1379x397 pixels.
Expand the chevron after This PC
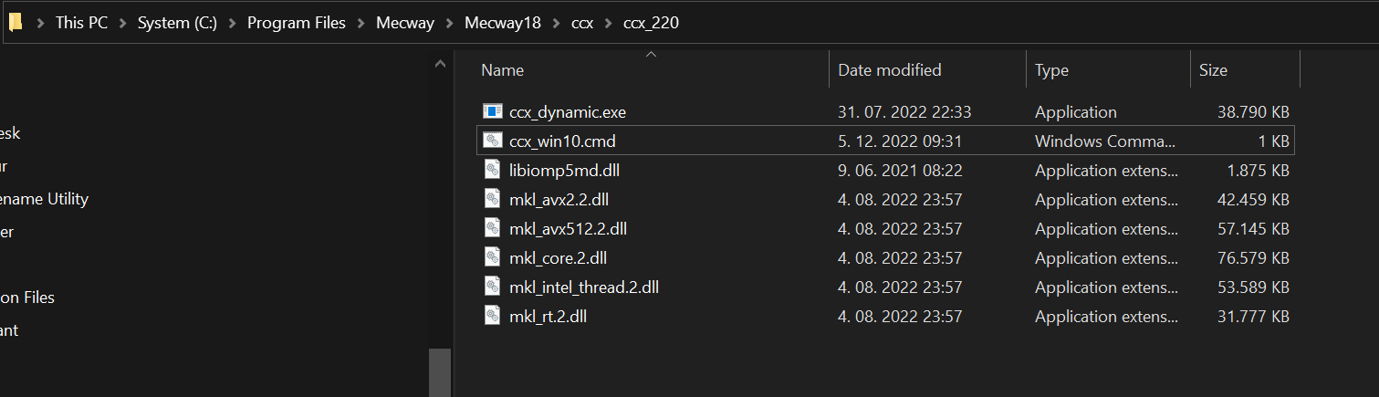[123, 24]
